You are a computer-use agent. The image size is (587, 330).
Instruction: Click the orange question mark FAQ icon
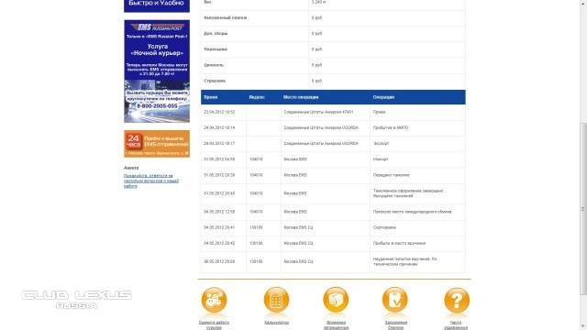tap(457, 300)
